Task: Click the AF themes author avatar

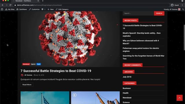Action: [x=22, y=75]
